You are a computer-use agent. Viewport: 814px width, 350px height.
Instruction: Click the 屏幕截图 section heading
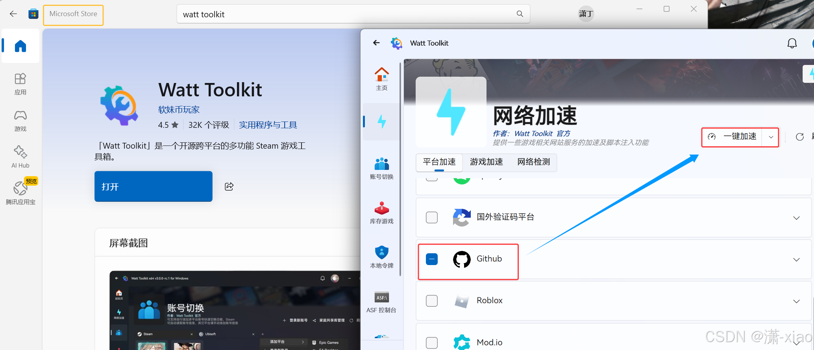click(128, 243)
